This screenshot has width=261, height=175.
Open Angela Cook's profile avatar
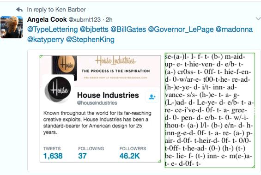12,27
